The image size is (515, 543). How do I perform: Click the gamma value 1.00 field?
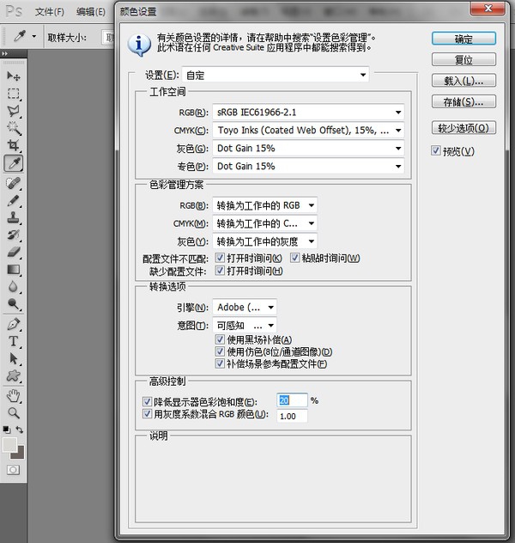292,416
